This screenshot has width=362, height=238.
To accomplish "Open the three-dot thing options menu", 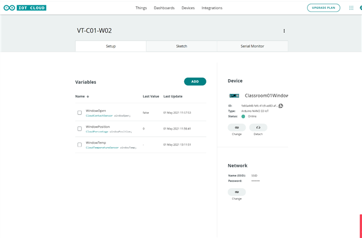I will (284, 31).
